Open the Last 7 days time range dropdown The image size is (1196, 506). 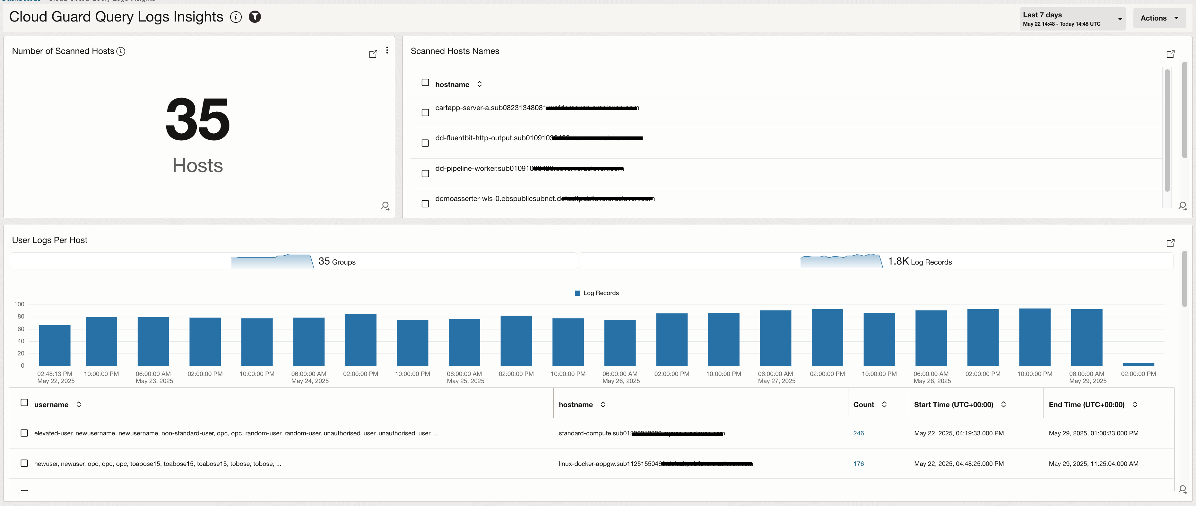[x=1072, y=19]
